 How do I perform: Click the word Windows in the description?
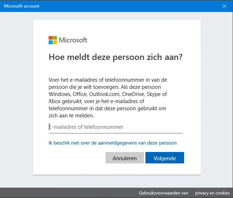pyautogui.click(x=60, y=94)
